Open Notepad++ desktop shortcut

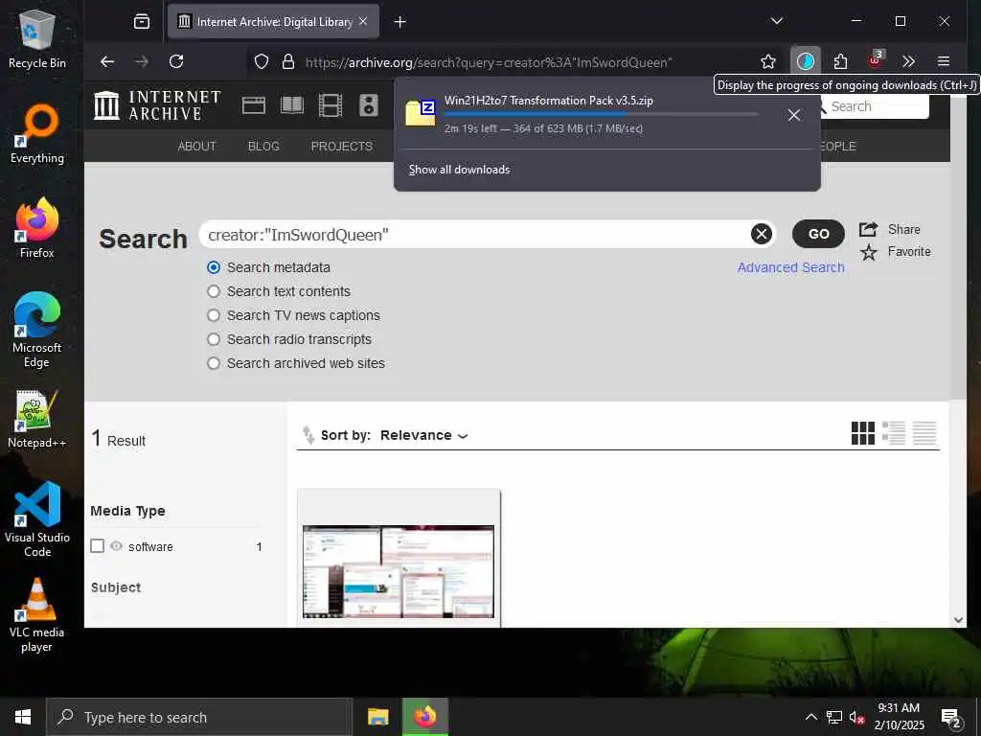[36, 419]
